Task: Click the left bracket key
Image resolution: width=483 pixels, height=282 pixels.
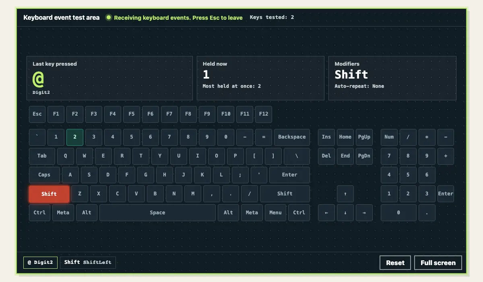Action: pos(254,156)
